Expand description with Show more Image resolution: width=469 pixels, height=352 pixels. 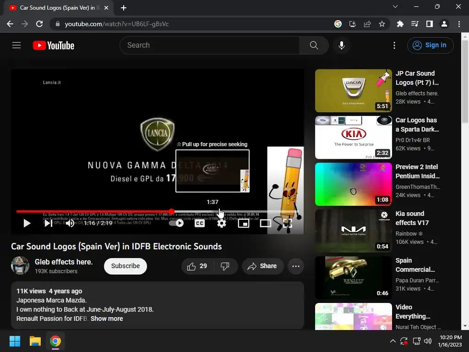point(107,319)
